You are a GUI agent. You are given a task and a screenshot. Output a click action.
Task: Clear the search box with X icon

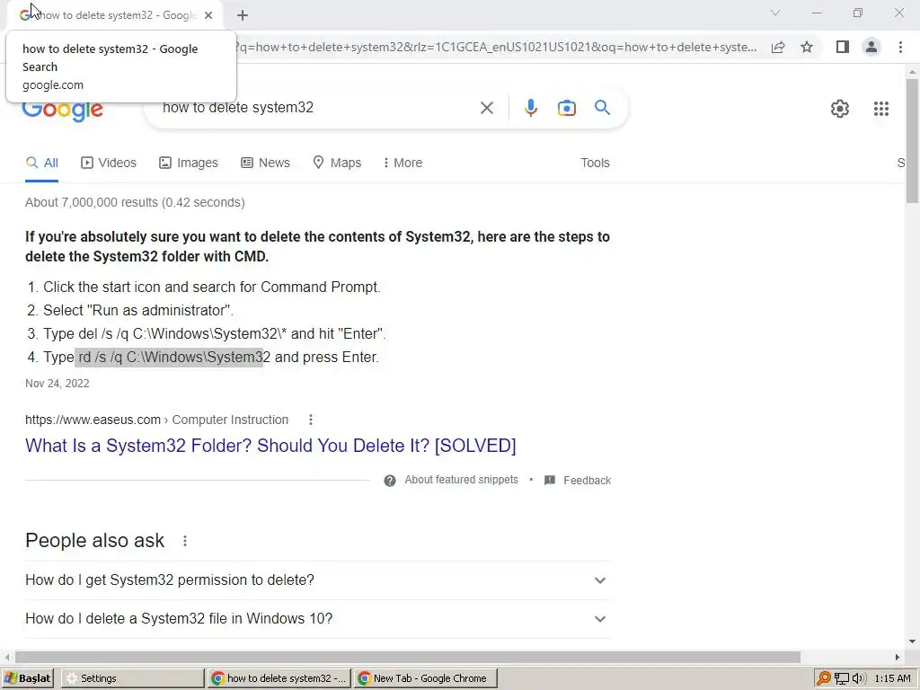tap(486, 108)
